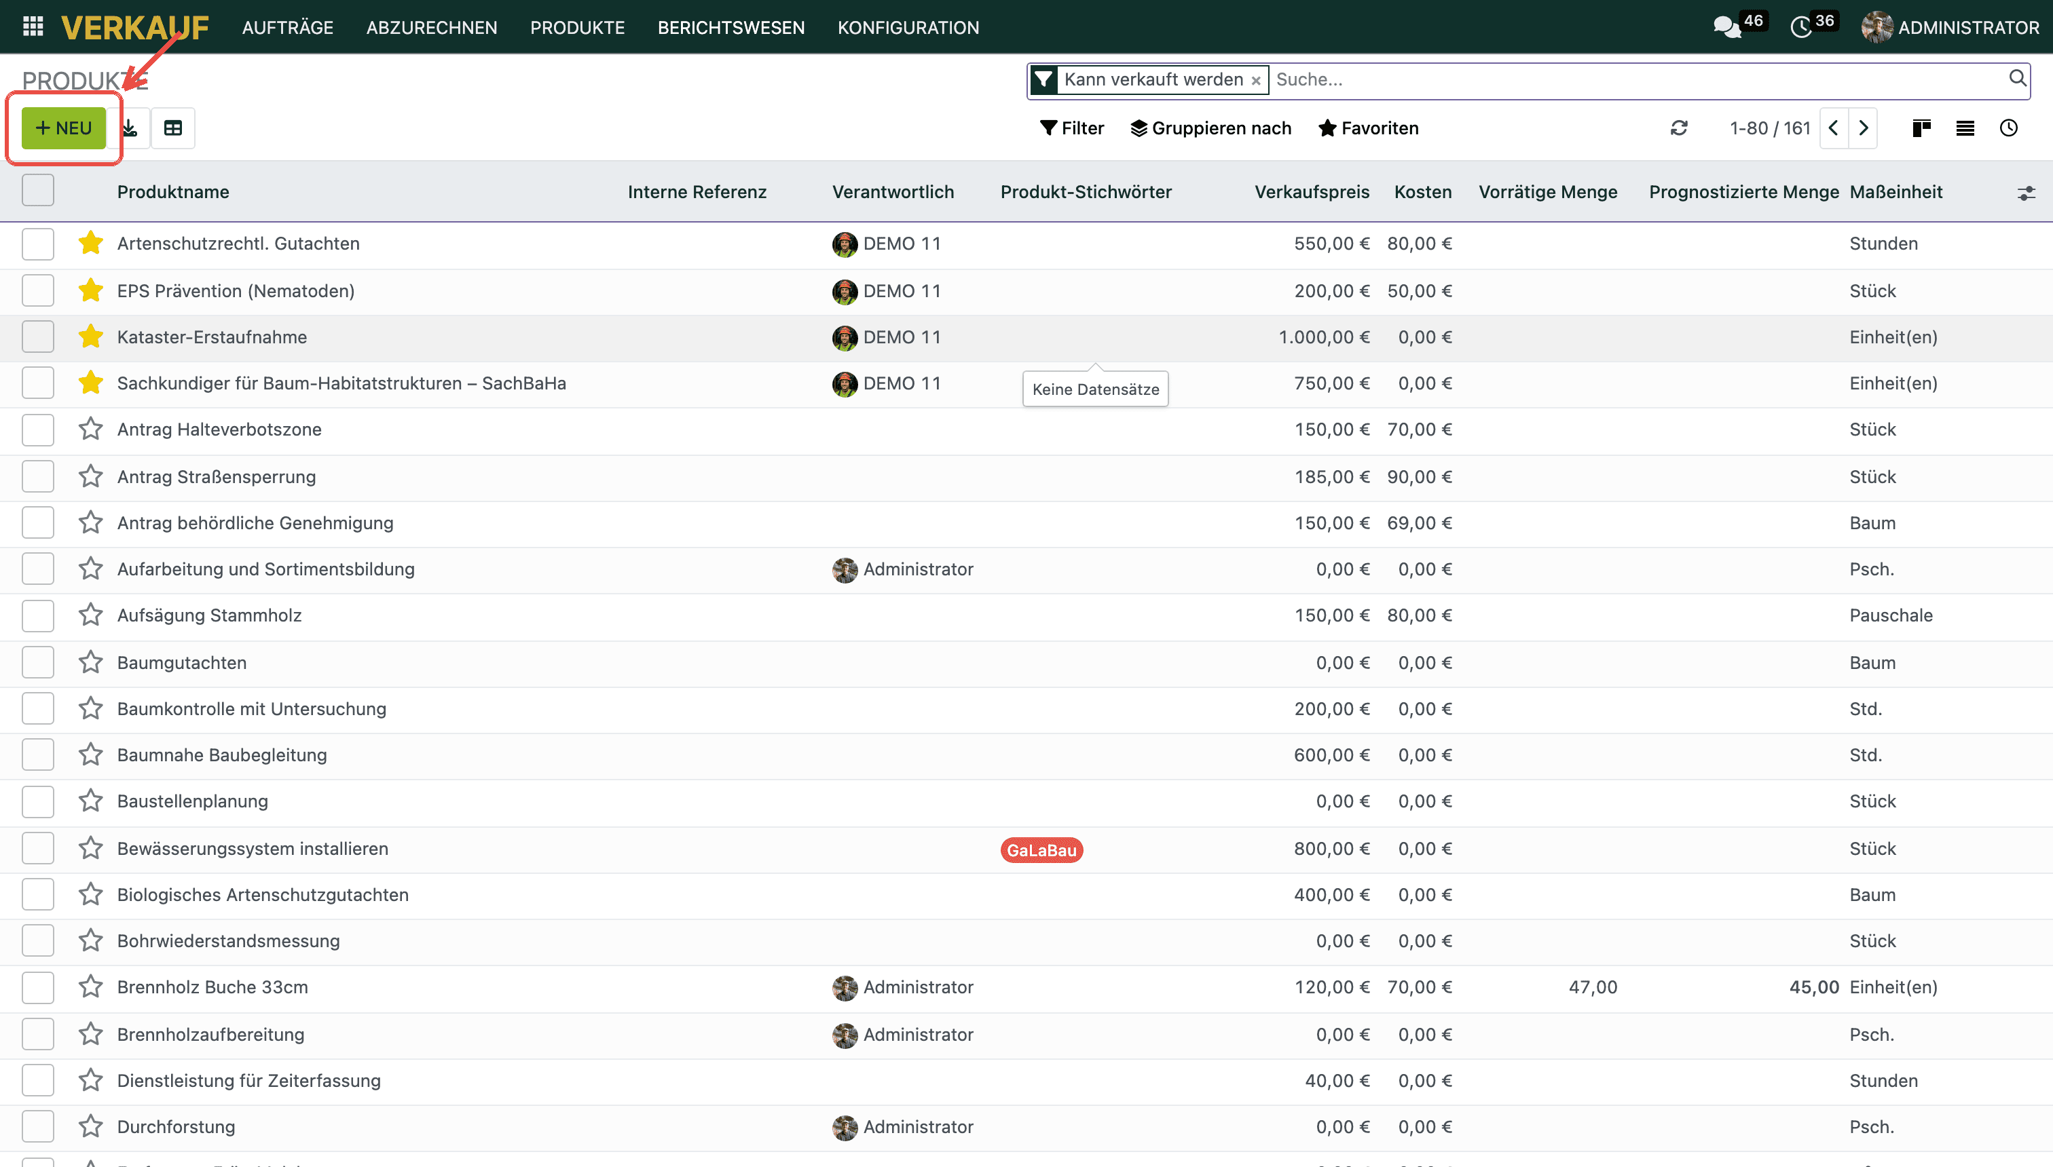Viewport: 2053px width, 1167px height.
Task: Open optional columns settings slider icon
Action: (2027, 193)
